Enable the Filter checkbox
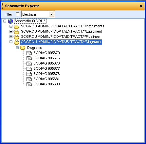 (x=18, y=14)
